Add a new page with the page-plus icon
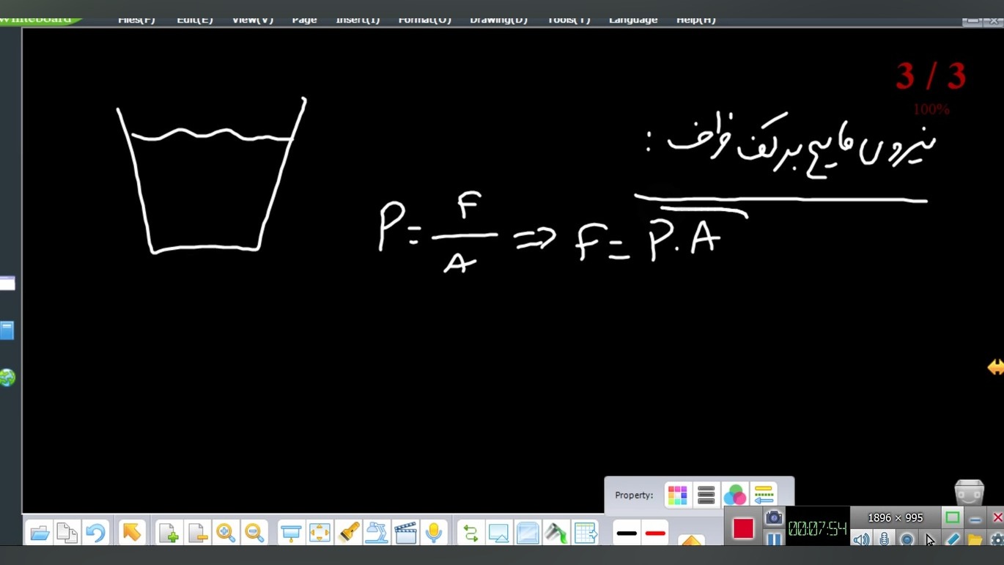Viewport: 1004px width, 565px height. coord(168,533)
